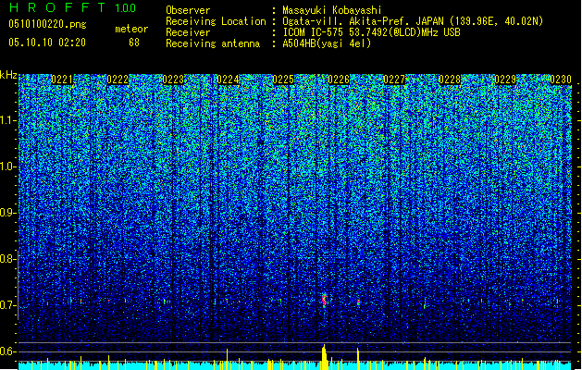Click the 0221 time marker

62,80
